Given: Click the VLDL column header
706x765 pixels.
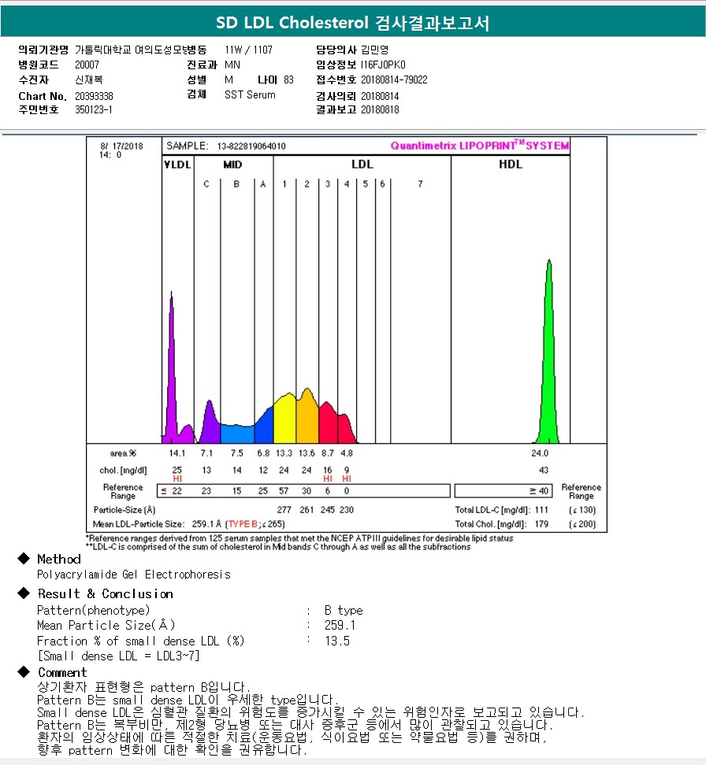Looking at the screenshot, I should pos(177,164).
